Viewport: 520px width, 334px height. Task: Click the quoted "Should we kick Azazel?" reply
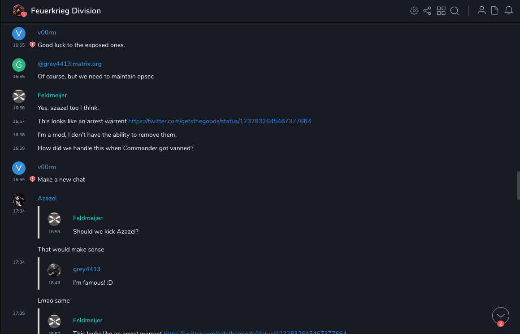pyautogui.click(x=106, y=231)
